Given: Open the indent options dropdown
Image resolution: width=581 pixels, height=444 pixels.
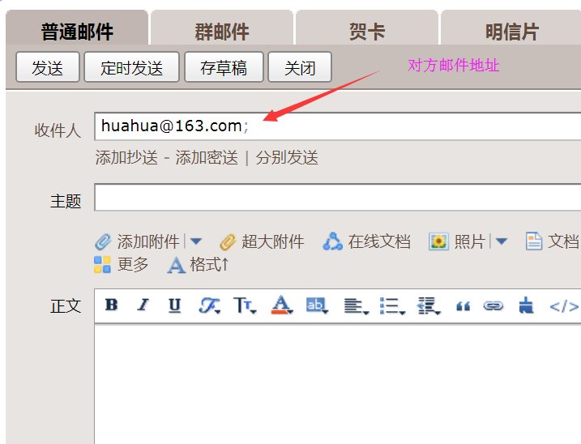Looking at the screenshot, I should coord(429,306).
